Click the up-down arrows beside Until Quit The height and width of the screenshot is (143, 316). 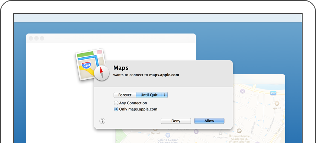coord(165,95)
